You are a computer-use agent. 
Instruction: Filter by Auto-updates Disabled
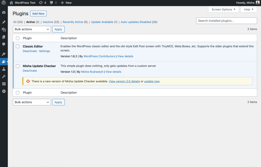(x=136, y=22)
